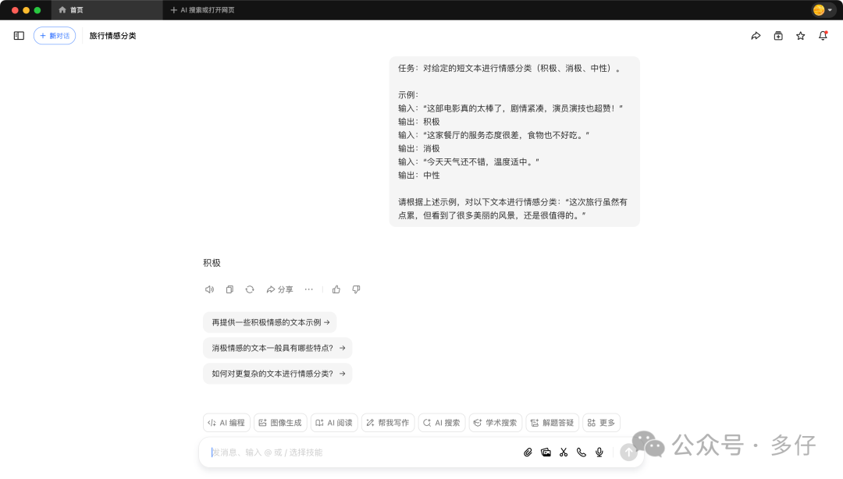Focus the message input field
This screenshot has width=843, height=479.
click(363, 452)
